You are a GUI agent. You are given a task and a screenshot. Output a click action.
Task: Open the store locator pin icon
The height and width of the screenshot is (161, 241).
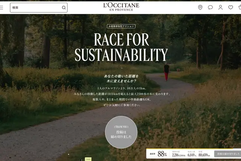[200, 7]
